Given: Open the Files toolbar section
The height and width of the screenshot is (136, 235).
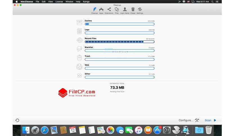Looking at the screenshot, I should (117, 10).
